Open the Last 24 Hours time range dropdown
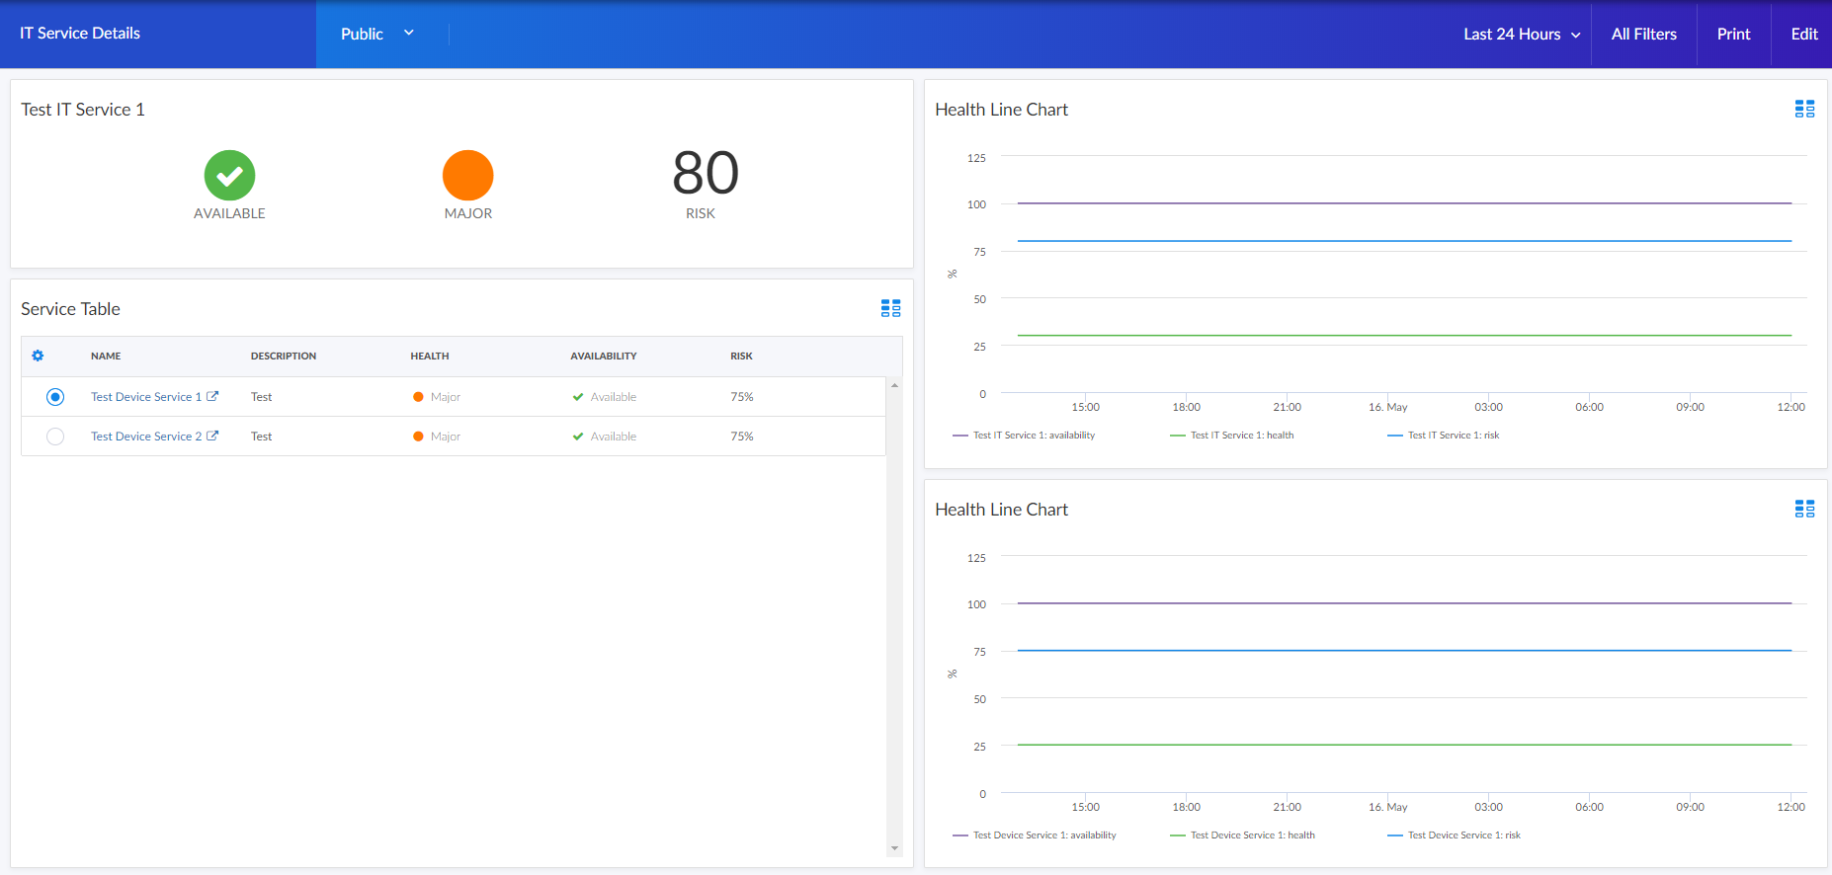Image resolution: width=1832 pixels, height=875 pixels. (1521, 35)
